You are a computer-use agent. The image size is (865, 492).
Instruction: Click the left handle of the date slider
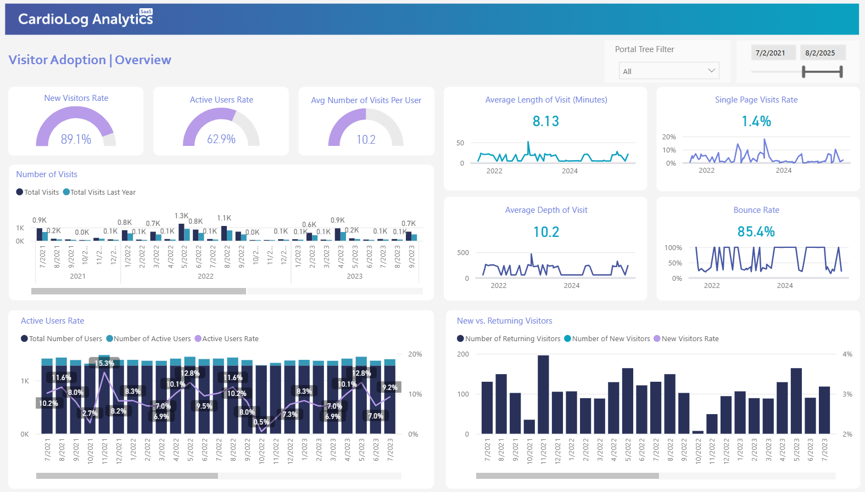(x=803, y=71)
